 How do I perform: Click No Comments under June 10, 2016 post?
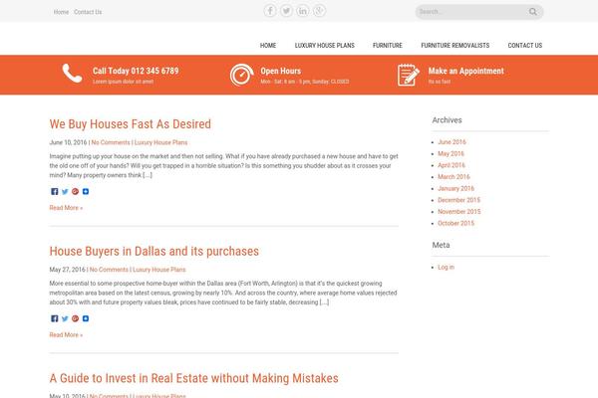click(111, 142)
